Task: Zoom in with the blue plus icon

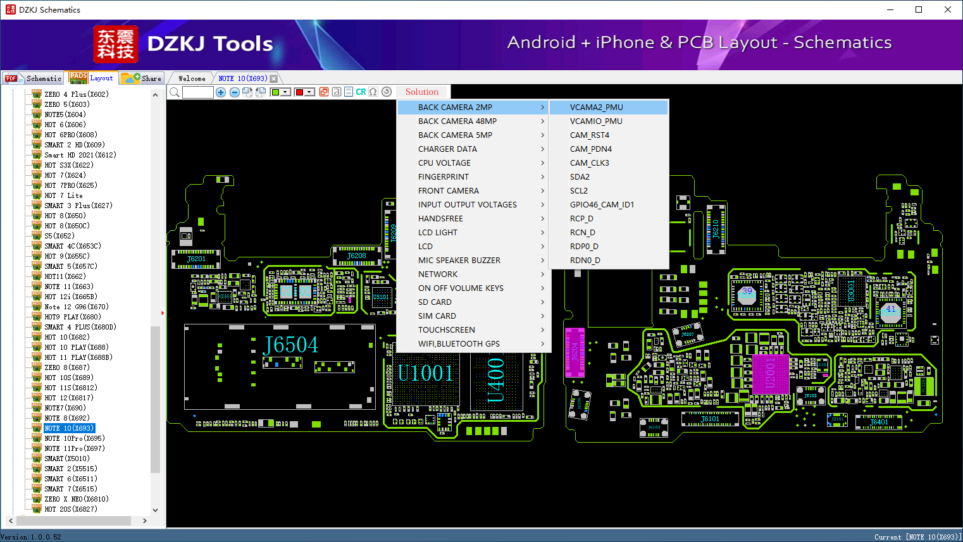Action: 221,92
